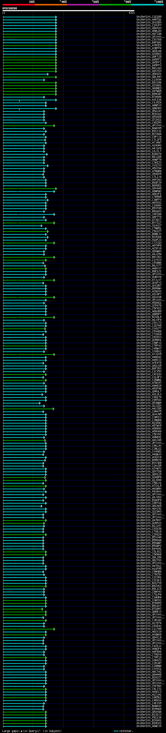Screen dimensions: 166x733
Task: Select hit label UniRef100_A7NYE9
Action: pyautogui.click(x=149, y=45)
